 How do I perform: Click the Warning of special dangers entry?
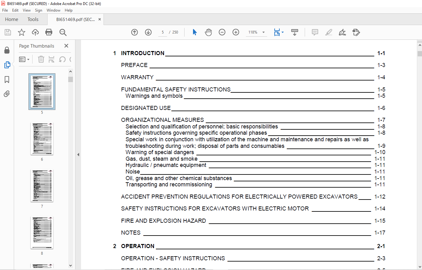point(160,153)
